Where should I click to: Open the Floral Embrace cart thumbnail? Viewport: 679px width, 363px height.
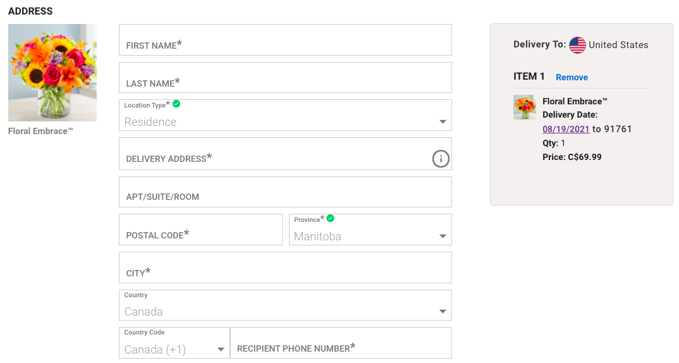524,107
